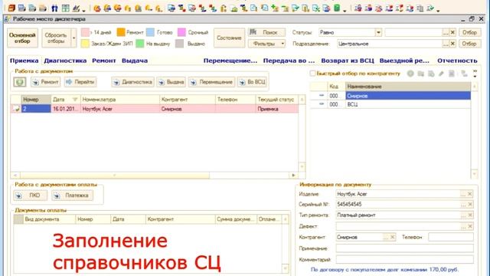Clear the Дефект field with its X
The height and width of the screenshot is (276, 490).
click(x=469, y=226)
